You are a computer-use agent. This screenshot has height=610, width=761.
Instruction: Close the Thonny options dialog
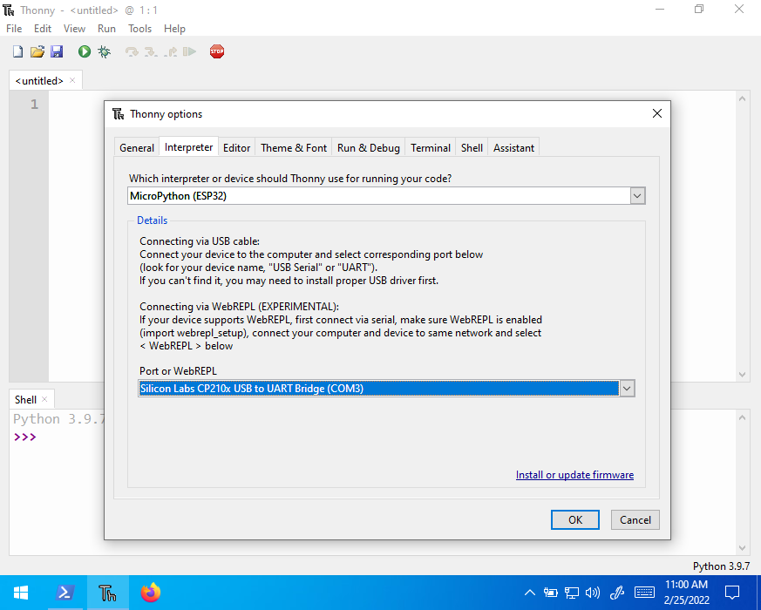pos(657,113)
